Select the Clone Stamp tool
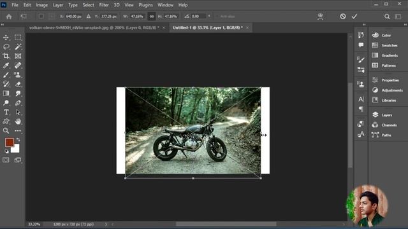 (18, 75)
